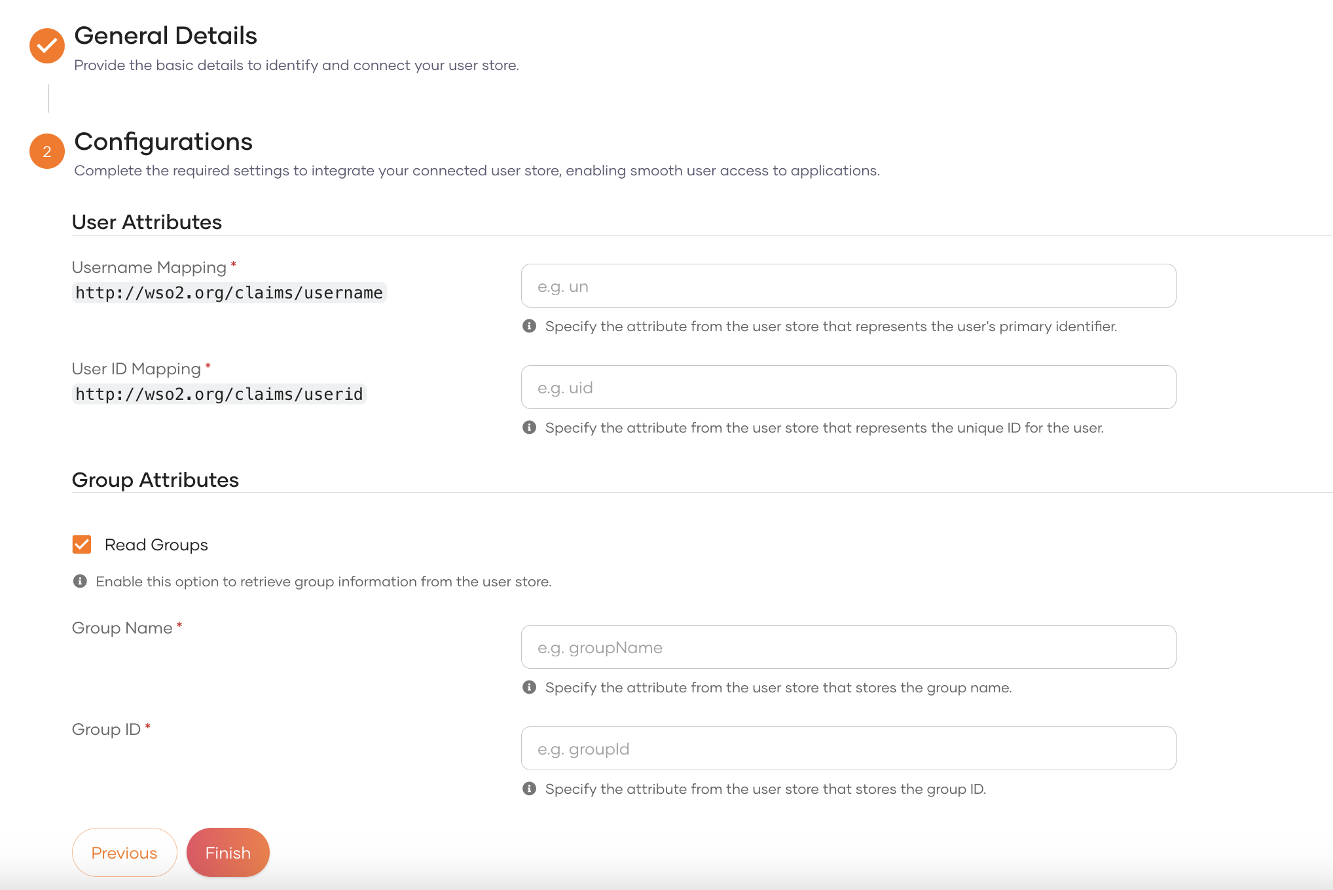Open the General Details step heading

coord(166,35)
